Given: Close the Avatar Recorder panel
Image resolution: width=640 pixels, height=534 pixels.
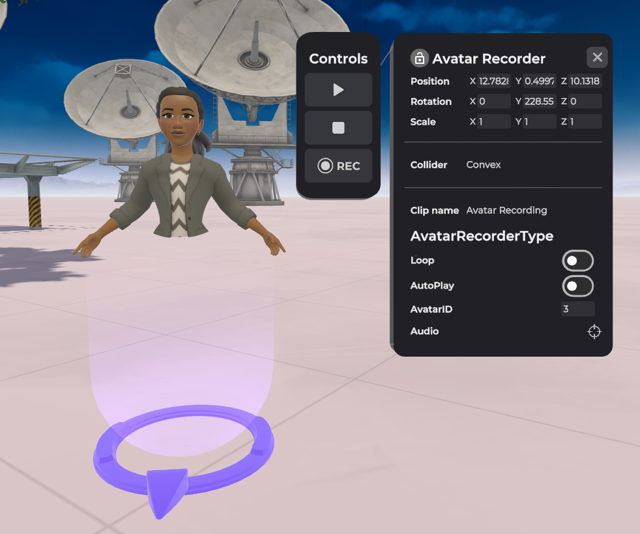Looking at the screenshot, I should pos(596,57).
